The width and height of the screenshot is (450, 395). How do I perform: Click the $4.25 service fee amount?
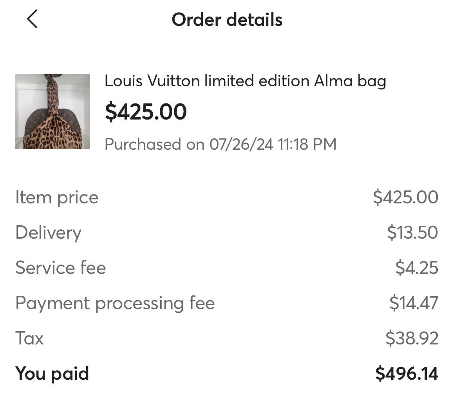[416, 268]
